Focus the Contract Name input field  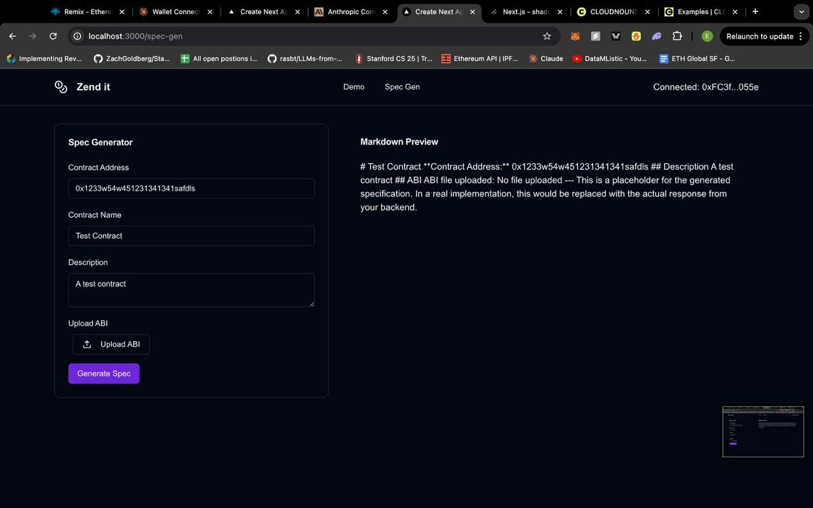(191, 236)
